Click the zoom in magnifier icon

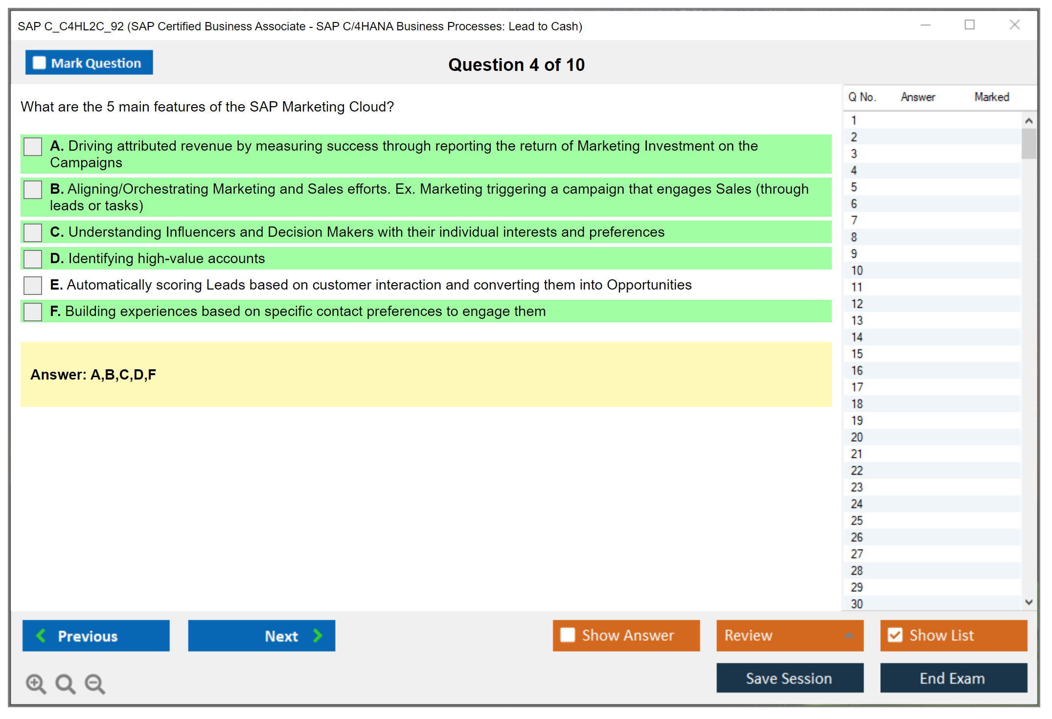click(36, 683)
